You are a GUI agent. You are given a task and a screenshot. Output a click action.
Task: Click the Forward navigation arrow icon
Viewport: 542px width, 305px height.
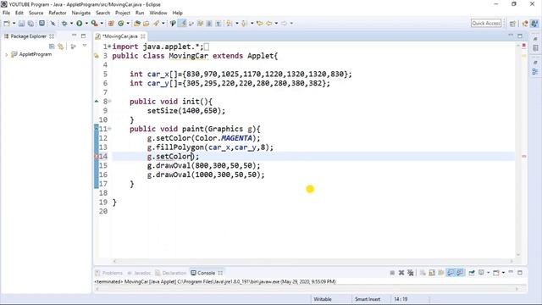point(284,23)
